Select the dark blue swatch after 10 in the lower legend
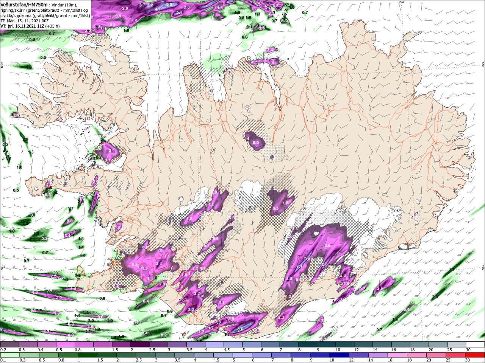This screenshot has height=363, width=485. point(339,355)
